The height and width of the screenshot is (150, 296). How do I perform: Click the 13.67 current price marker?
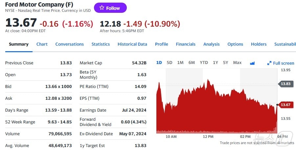286,105
